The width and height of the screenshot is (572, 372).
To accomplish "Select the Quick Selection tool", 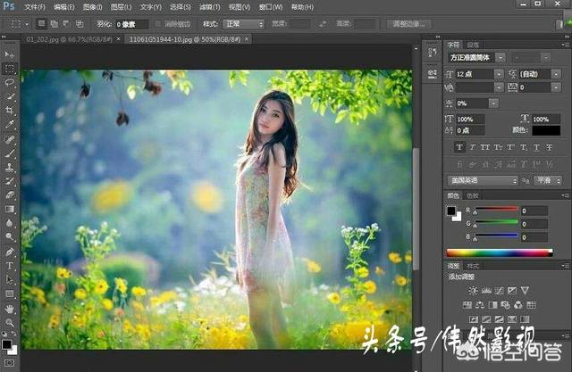I will [x=9, y=96].
